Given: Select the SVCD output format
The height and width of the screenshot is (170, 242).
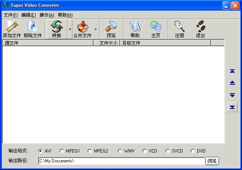Looking at the screenshot, I should pos(174,151).
